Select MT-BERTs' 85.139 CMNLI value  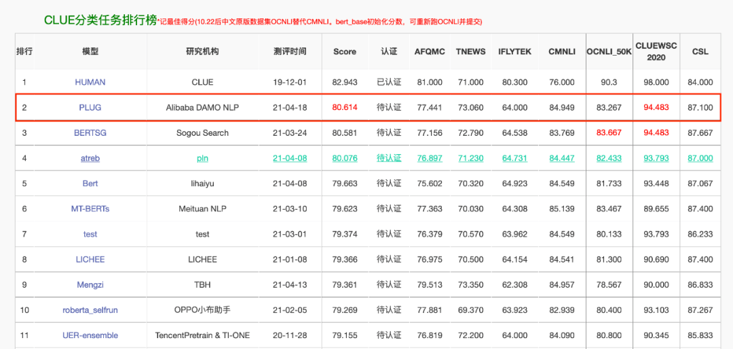click(562, 208)
